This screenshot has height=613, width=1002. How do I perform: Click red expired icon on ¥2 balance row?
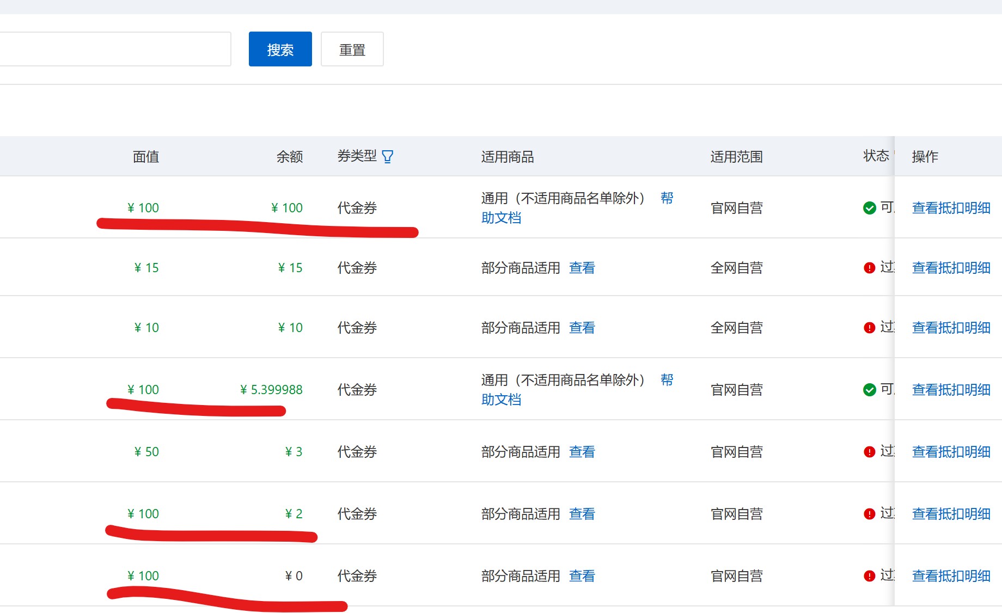click(869, 514)
